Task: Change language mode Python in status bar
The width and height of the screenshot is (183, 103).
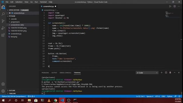Action: (x=170, y=96)
